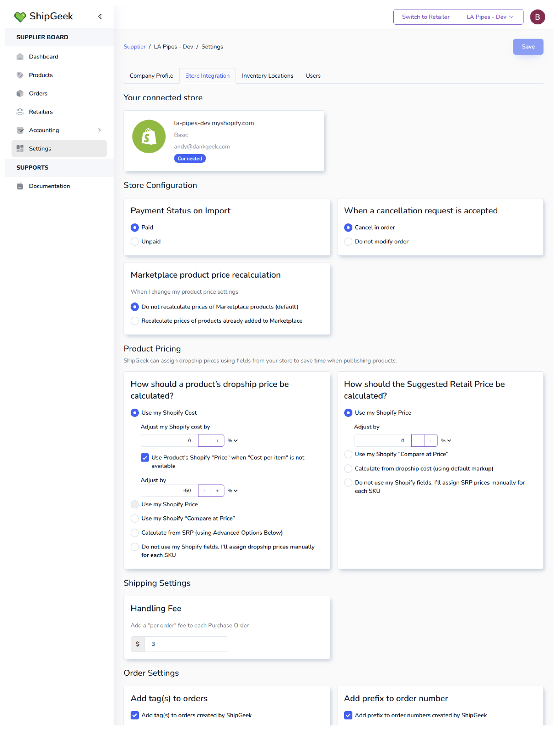Viewport: 558px width, 730px height.
Task: Expand the Accounting submenu chevron
Action: (x=99, y=130)
